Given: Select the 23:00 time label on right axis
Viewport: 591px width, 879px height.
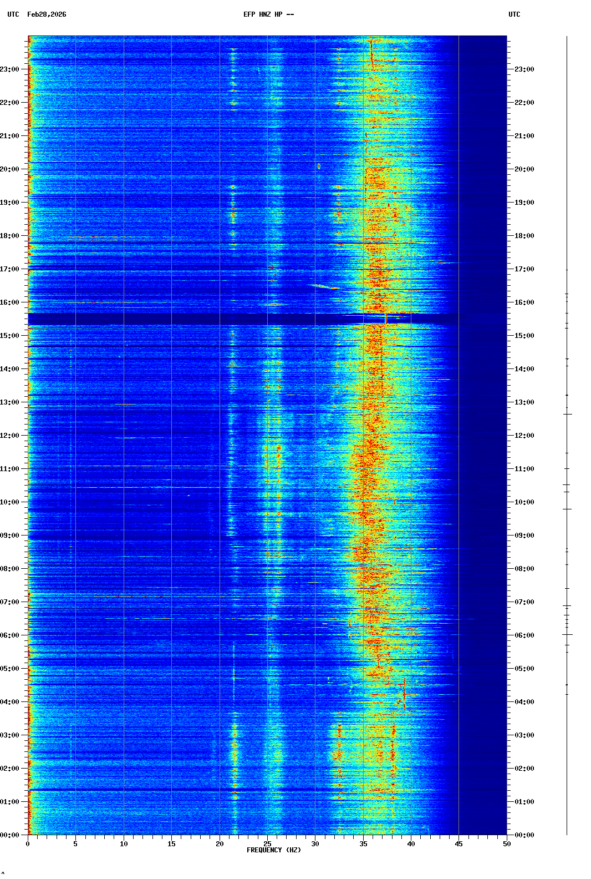Looking at the screenshot, I should (x=524, y=69).
